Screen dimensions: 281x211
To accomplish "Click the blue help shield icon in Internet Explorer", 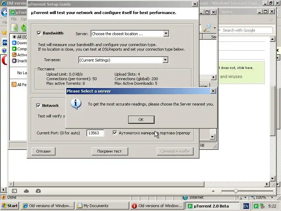I will (x=4, y=51).
